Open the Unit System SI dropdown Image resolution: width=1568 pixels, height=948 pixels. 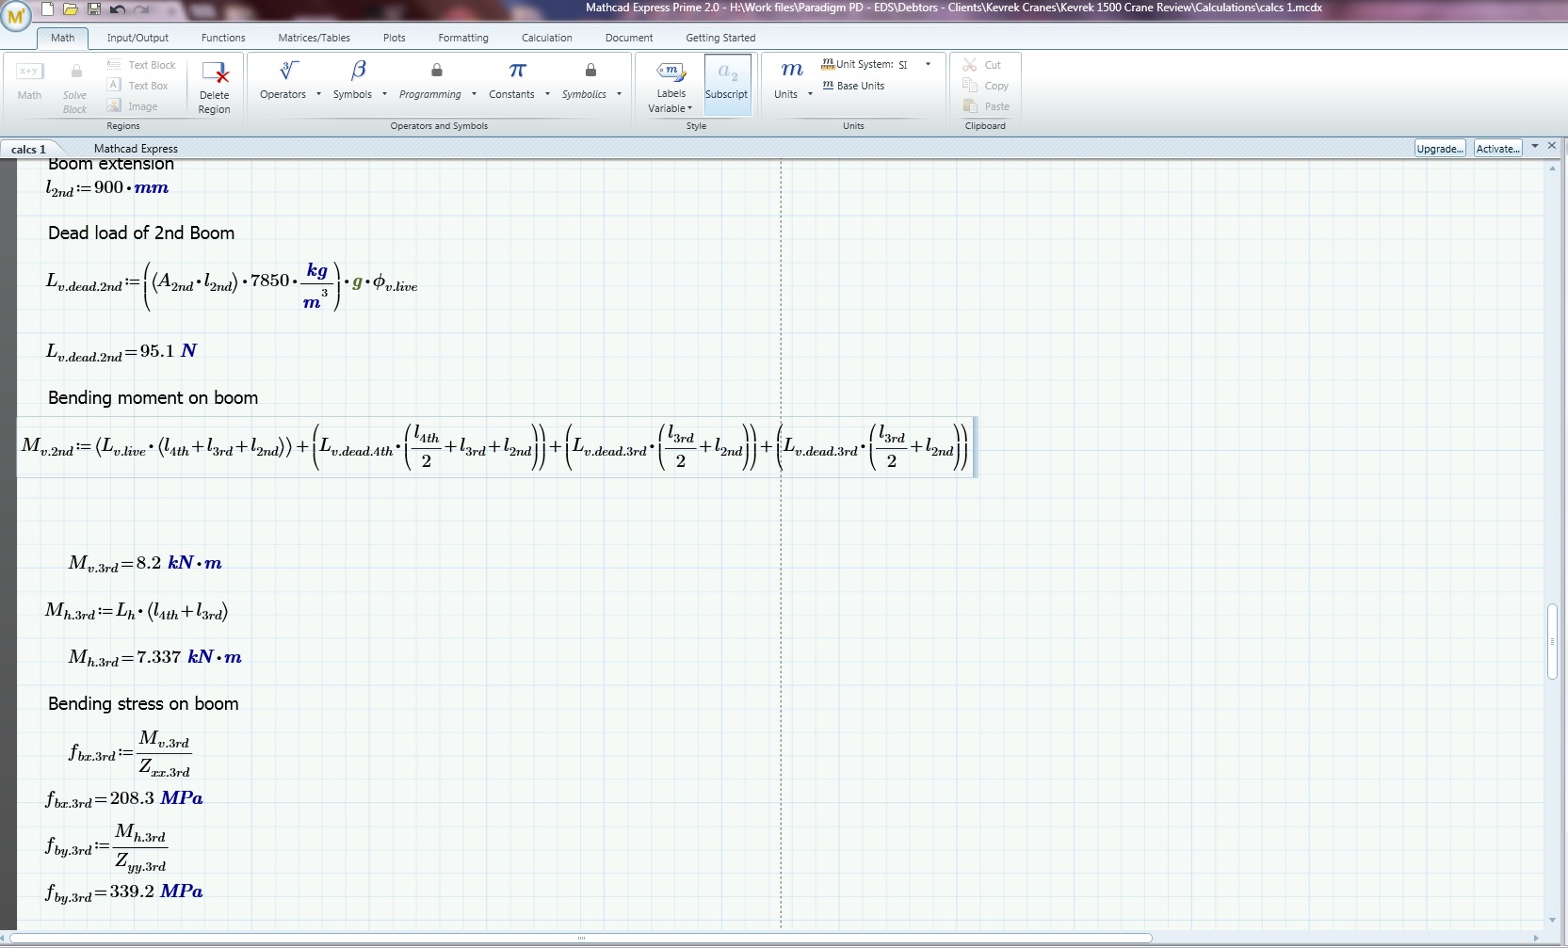click(928, 64)
